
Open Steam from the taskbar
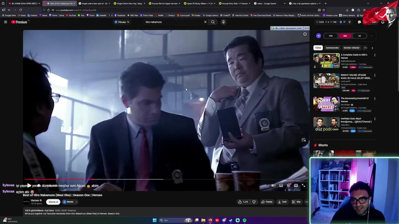click(231, 220)
